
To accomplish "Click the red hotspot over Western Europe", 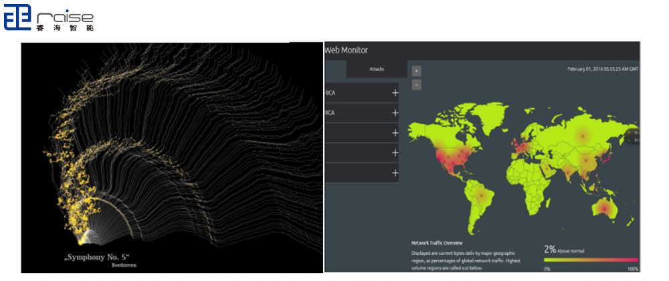I will (521, 148).
